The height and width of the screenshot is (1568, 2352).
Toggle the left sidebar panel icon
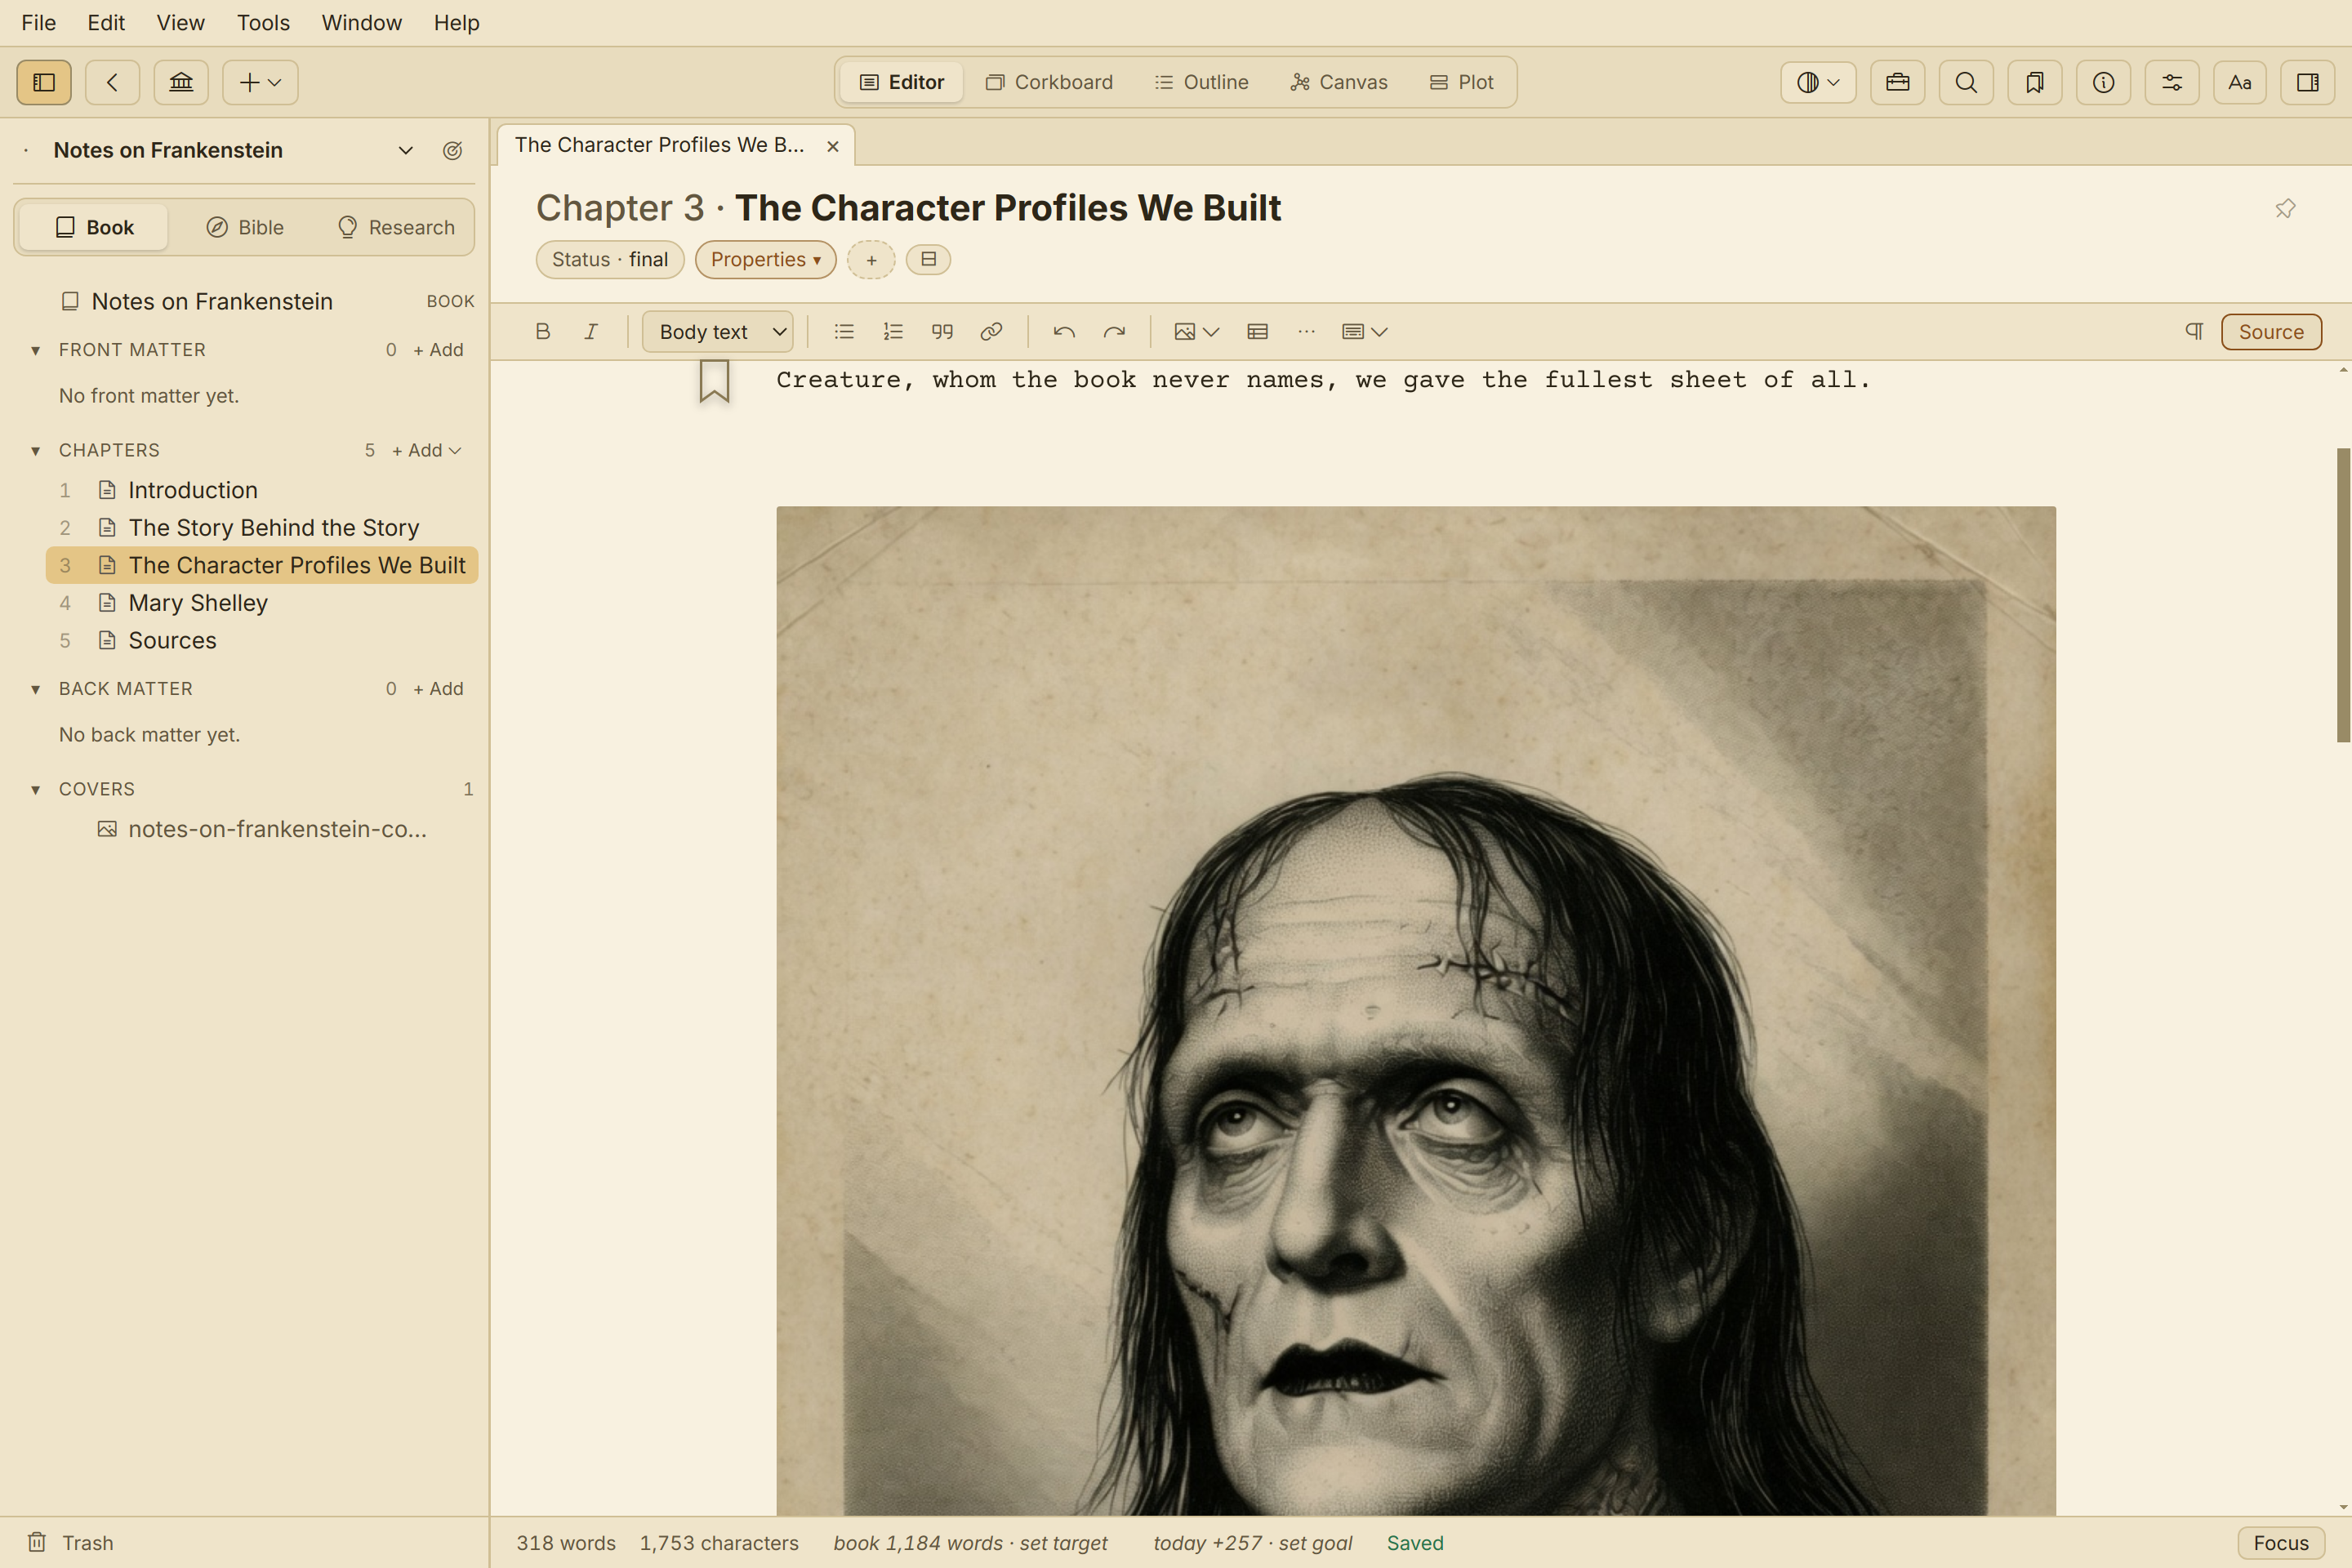coord(44,82)
